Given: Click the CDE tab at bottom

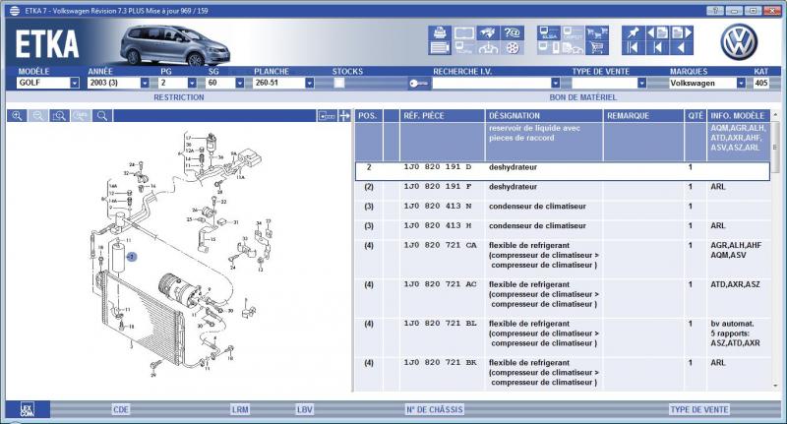Looking at the screenshot, I should coord(121,409).
